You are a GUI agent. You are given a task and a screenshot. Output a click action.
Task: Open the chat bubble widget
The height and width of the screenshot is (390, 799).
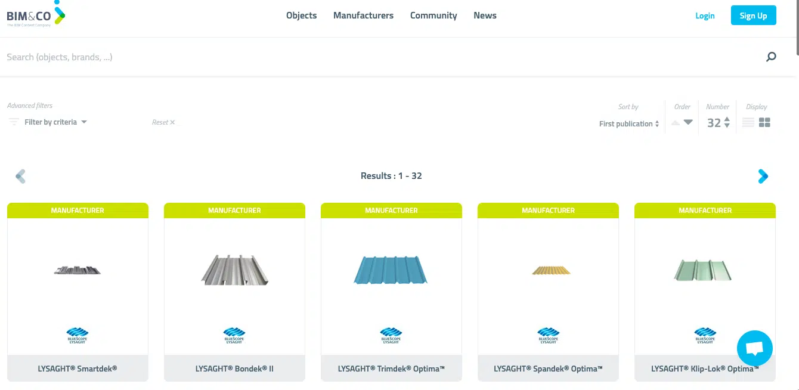coord(754,348)
